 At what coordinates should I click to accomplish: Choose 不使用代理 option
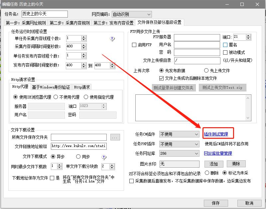point(56,97)
